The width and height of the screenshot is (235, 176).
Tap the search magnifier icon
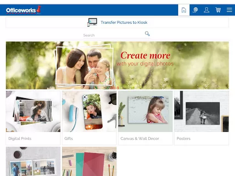(x=147, y=33)
